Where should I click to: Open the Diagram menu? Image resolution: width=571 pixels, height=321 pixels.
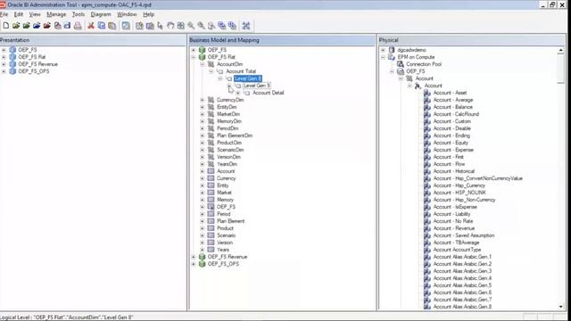click(101, 14)
